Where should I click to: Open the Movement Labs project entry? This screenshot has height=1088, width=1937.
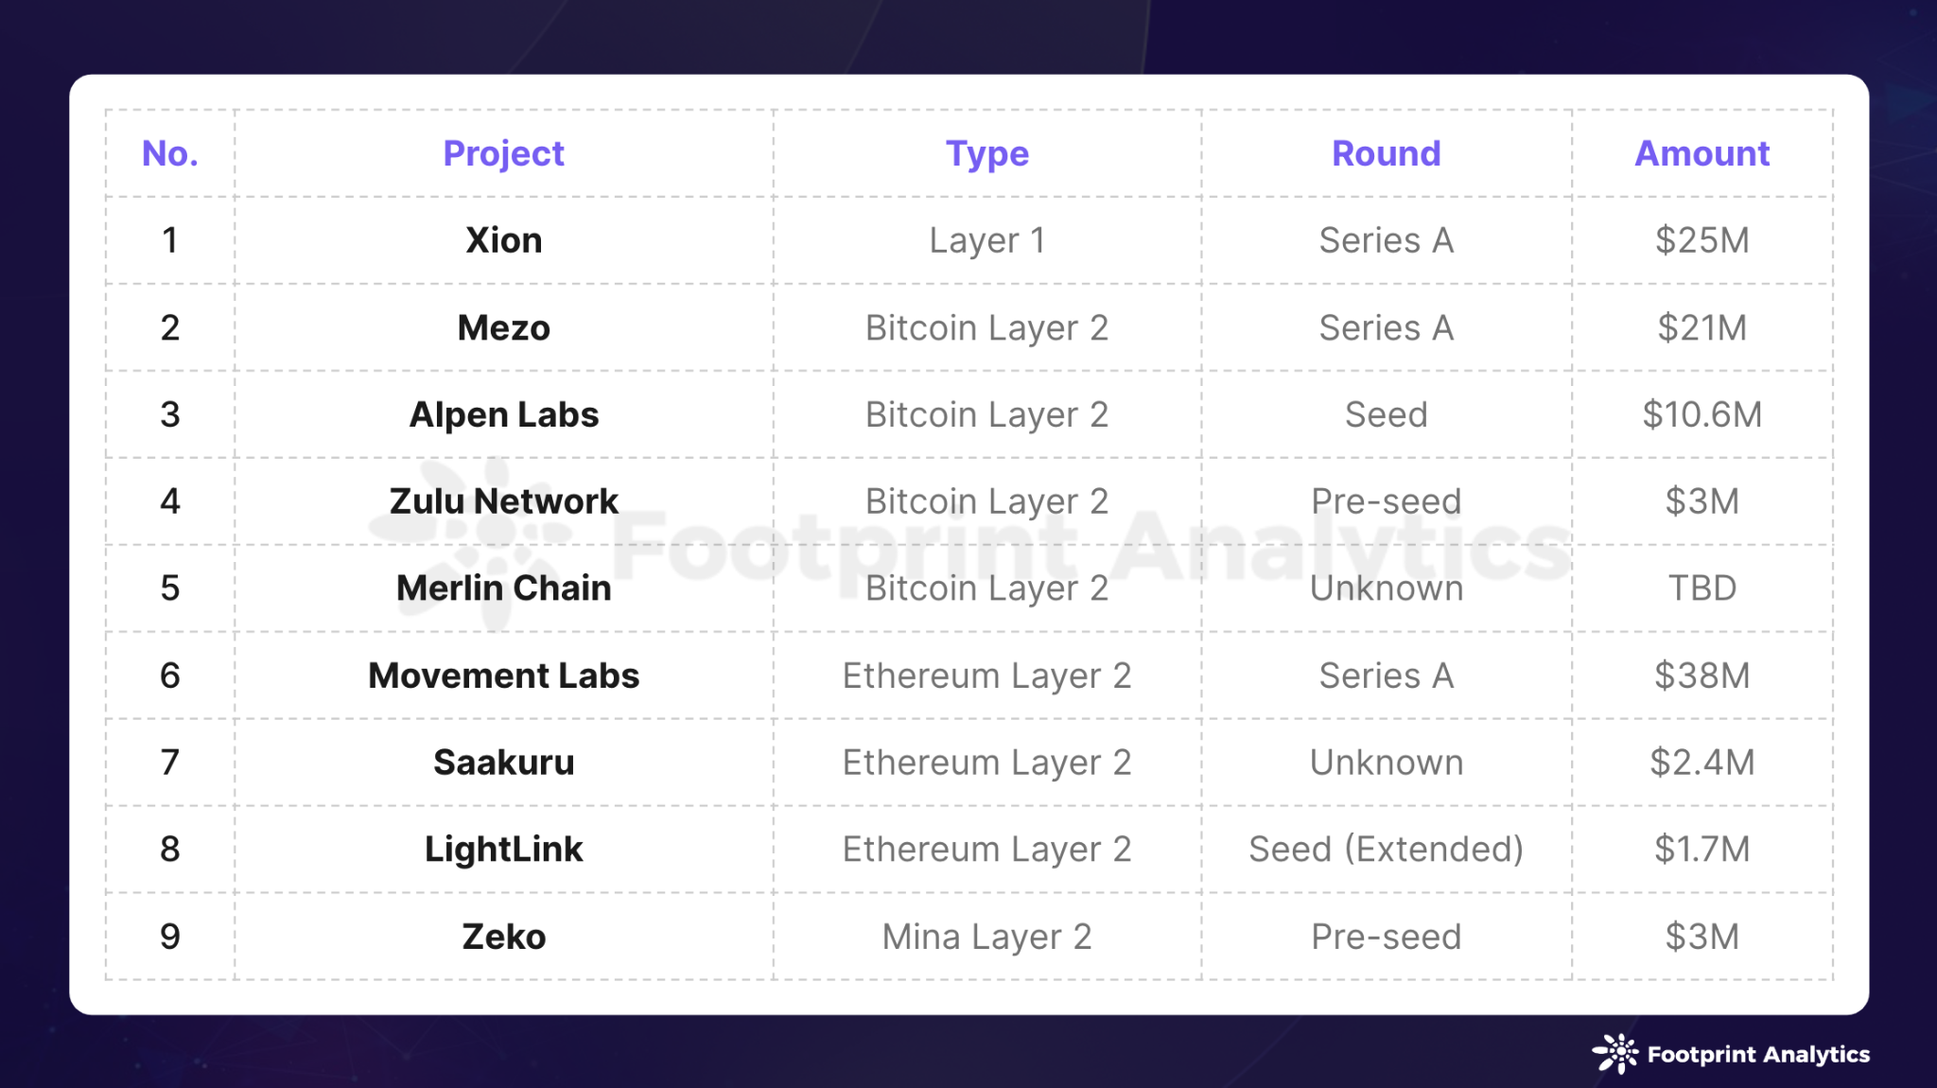pyautogui.click(x=503, y=676)
